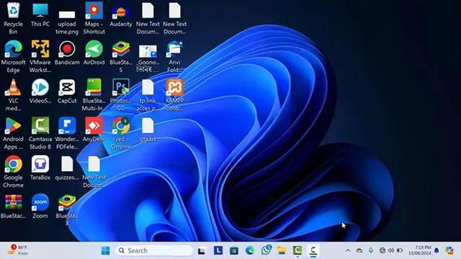The height and width of the screenshot is (259, 461).
Task: Open the blue L app on taskbar
Action: coord(218,250)
